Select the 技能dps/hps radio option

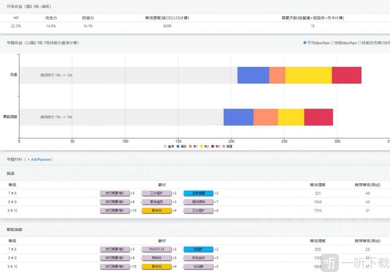(332, 43)
